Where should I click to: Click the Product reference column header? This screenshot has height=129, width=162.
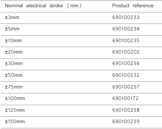click(x=133, y=6)
